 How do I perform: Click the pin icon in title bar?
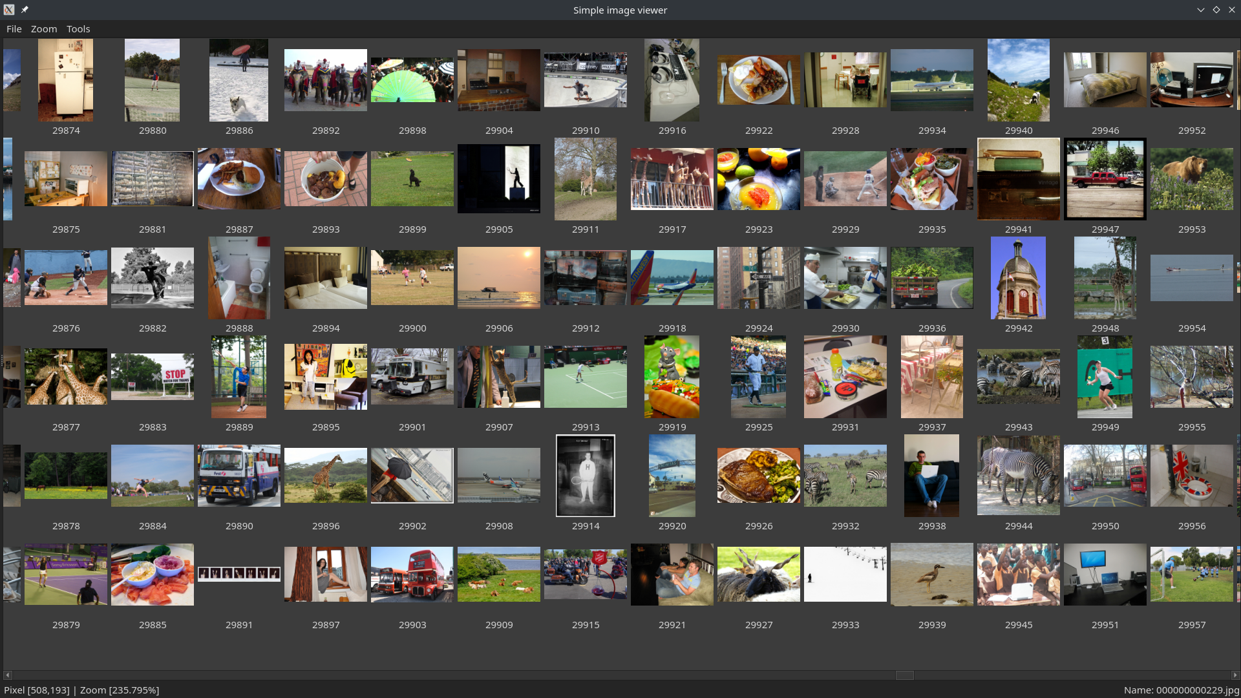tap(25, 10)
